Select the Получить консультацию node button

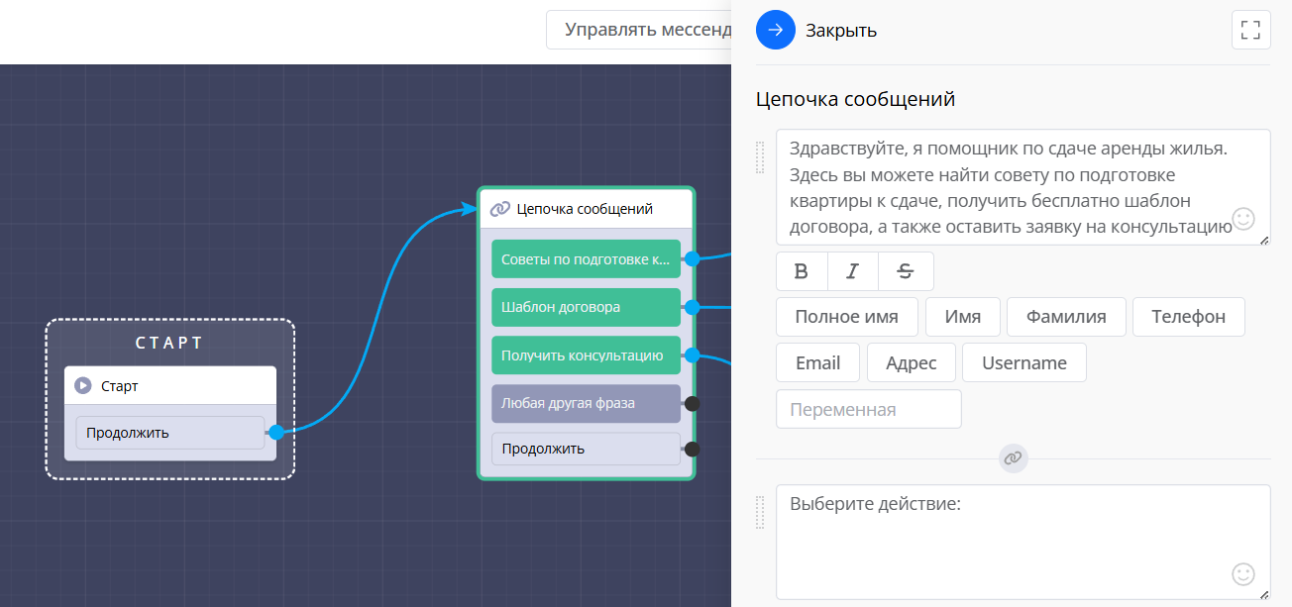coord(586,354)
